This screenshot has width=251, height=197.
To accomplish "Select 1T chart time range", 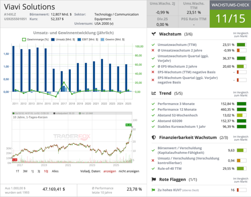I will [x=18, y=171].
